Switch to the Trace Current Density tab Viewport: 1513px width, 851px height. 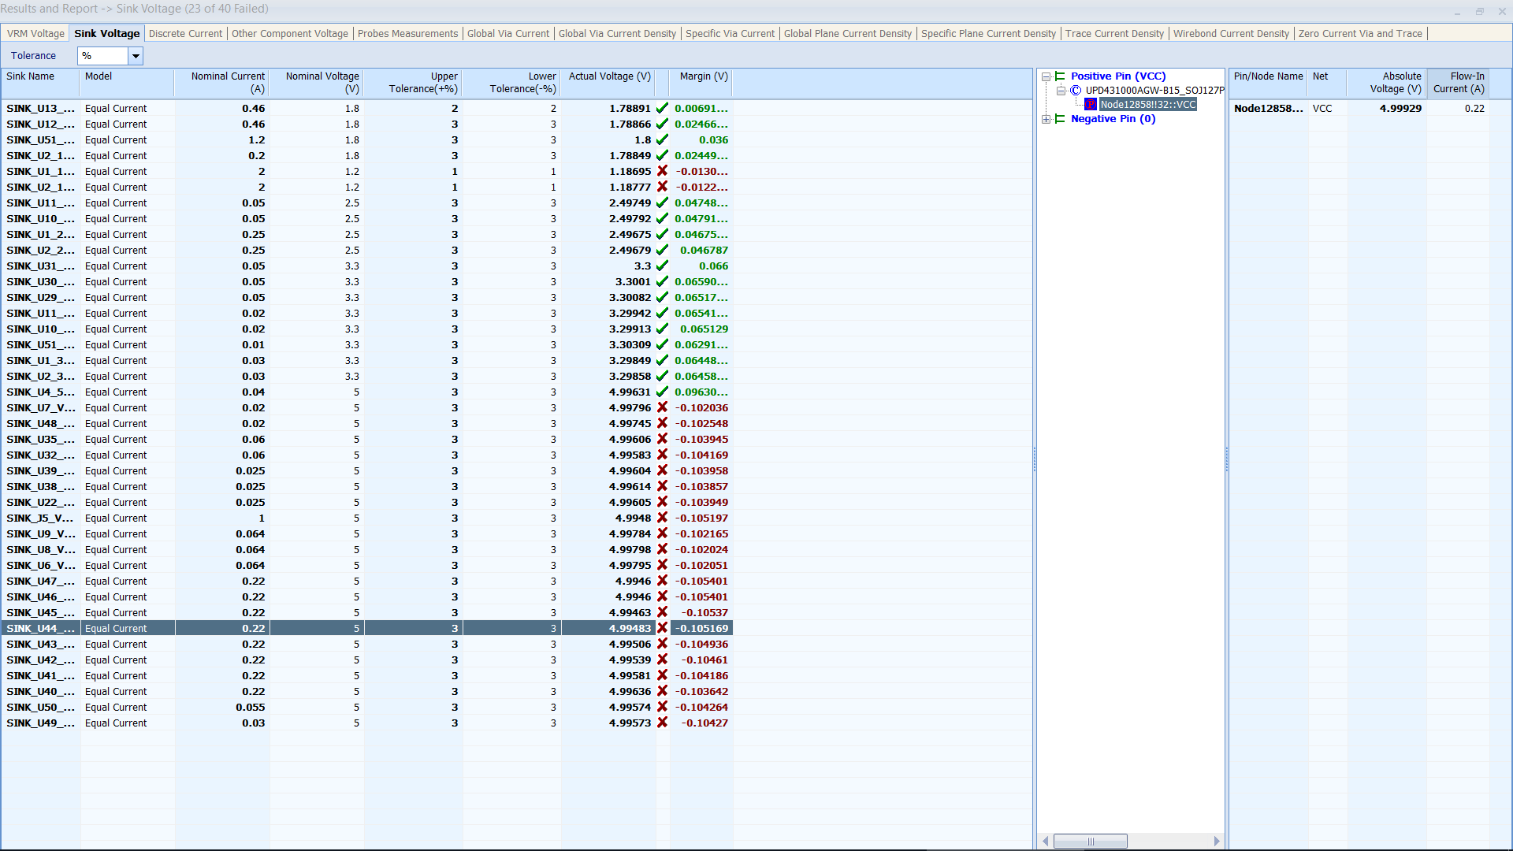point(1113,33)
